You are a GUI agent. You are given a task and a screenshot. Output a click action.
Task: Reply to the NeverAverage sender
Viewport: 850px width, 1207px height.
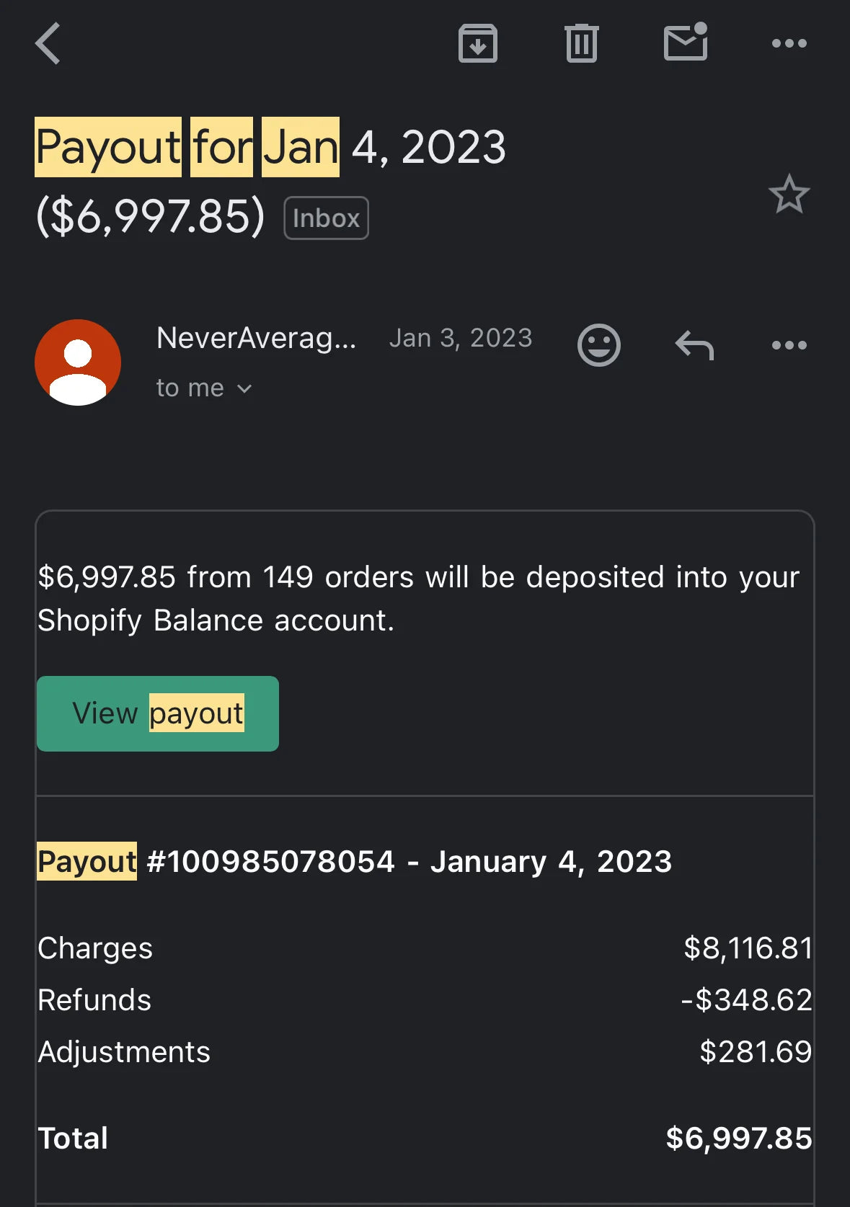(694, 345)
